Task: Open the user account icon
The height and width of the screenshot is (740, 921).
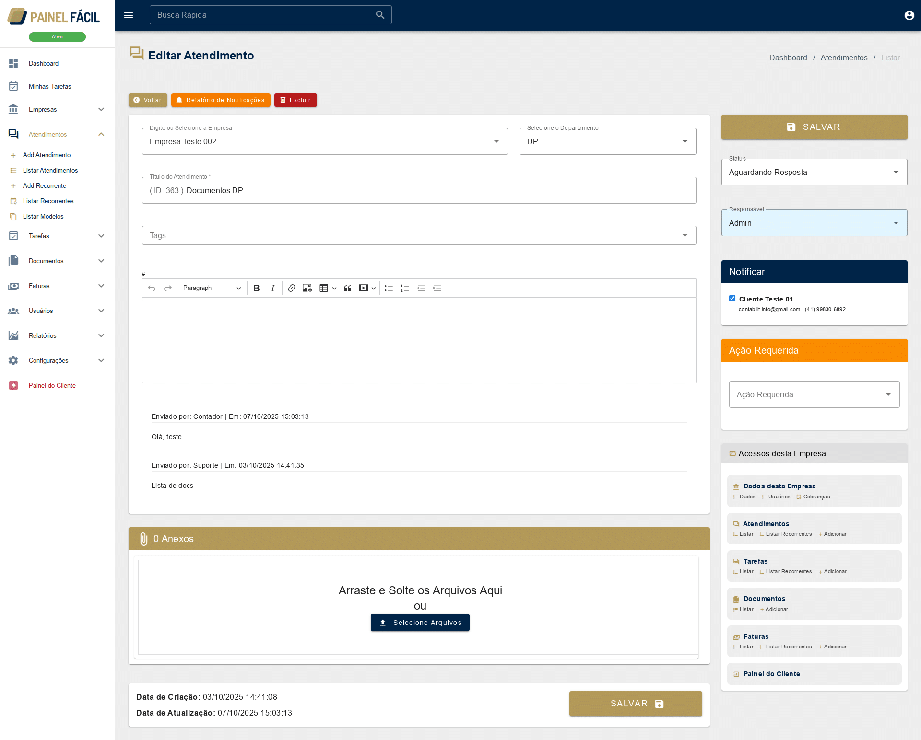Action: pos(909,15)
